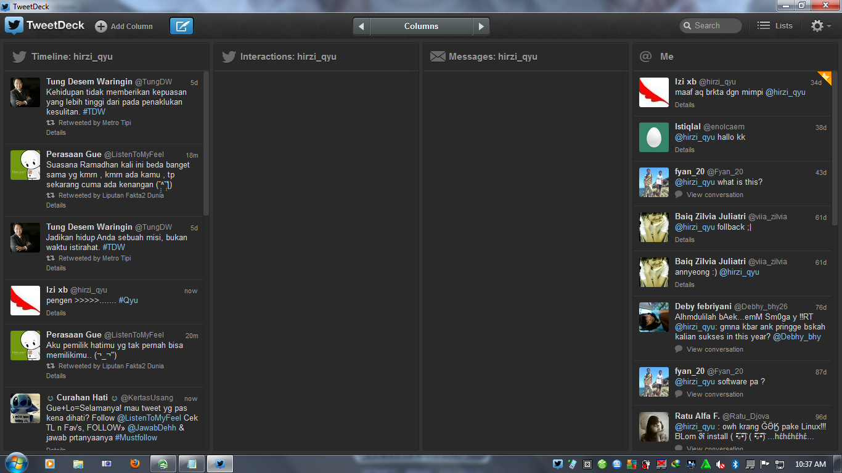Open the Ratu Alfa F. avatar
This screenshot has height=473, width=842.
654,427
